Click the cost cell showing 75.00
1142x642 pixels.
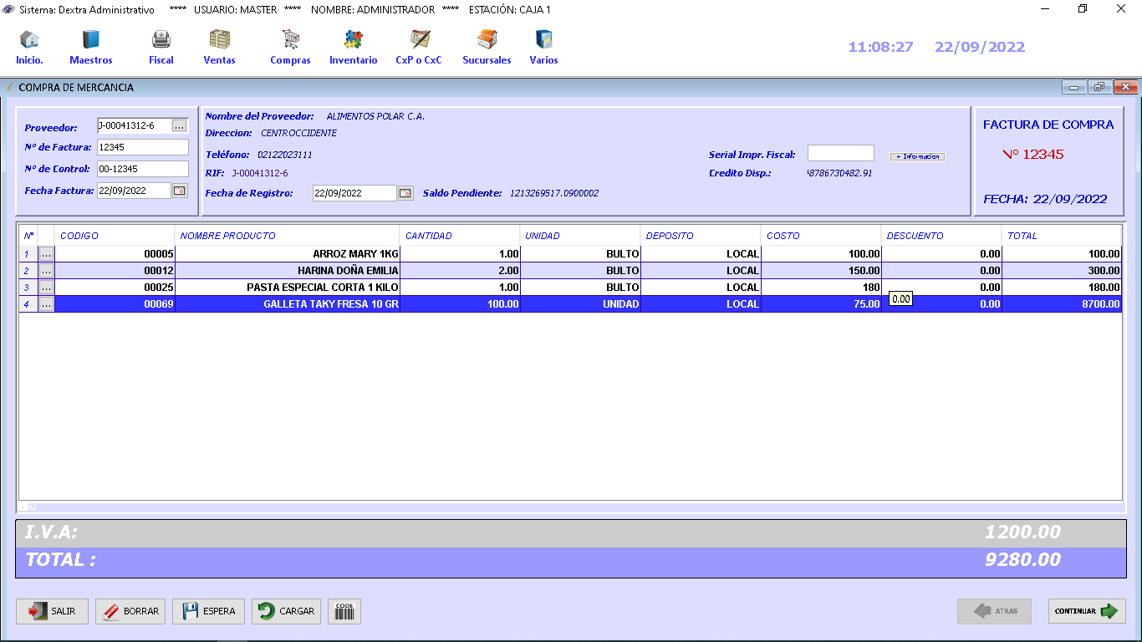pos(821,304)
